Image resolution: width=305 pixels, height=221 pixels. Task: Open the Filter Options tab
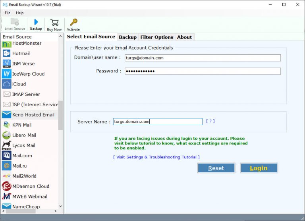[157, 37]
